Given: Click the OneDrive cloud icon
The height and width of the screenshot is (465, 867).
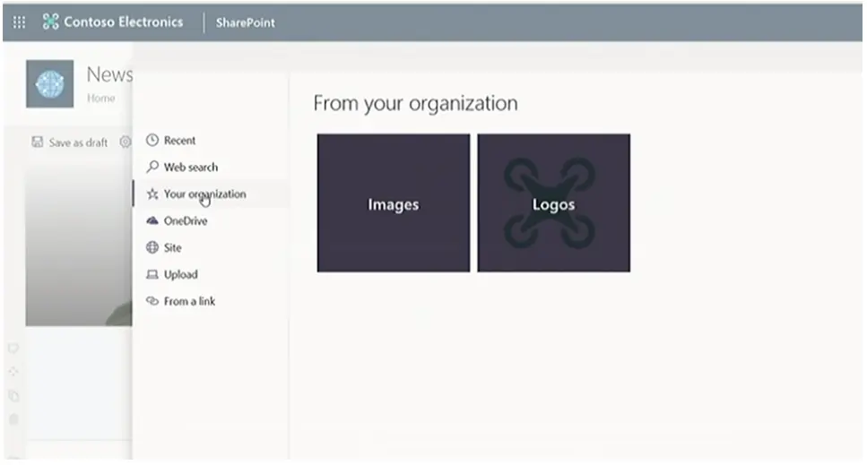Looking at the screenshot, I should pyautogui.click(x=152, y=220).
